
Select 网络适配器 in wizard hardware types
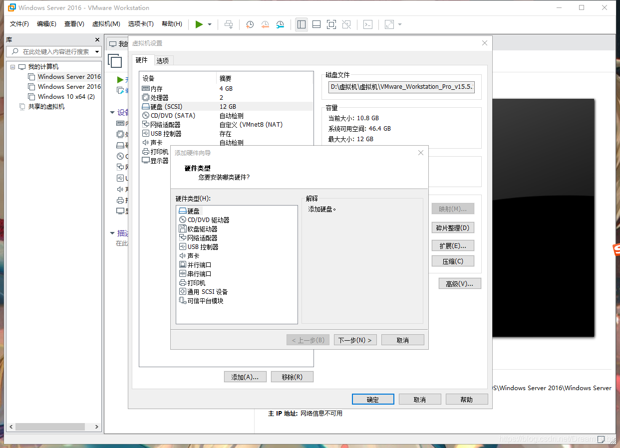(198, 238)
